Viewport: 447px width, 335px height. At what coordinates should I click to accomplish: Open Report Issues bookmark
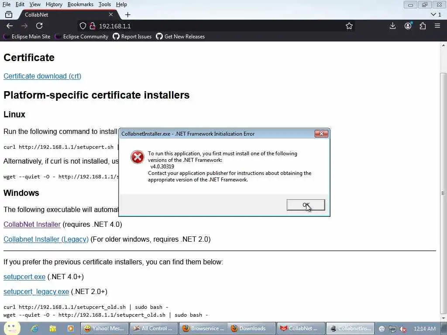tap(132, 37)
